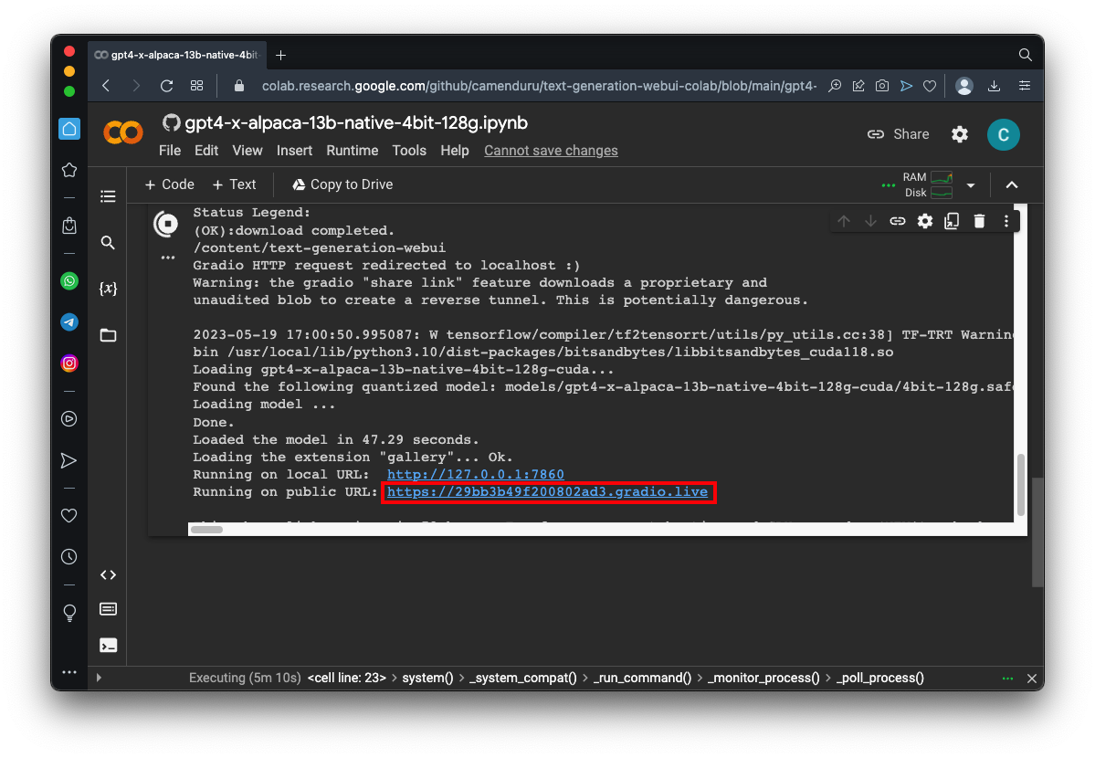Open a new browser tab

pos(280,55)
